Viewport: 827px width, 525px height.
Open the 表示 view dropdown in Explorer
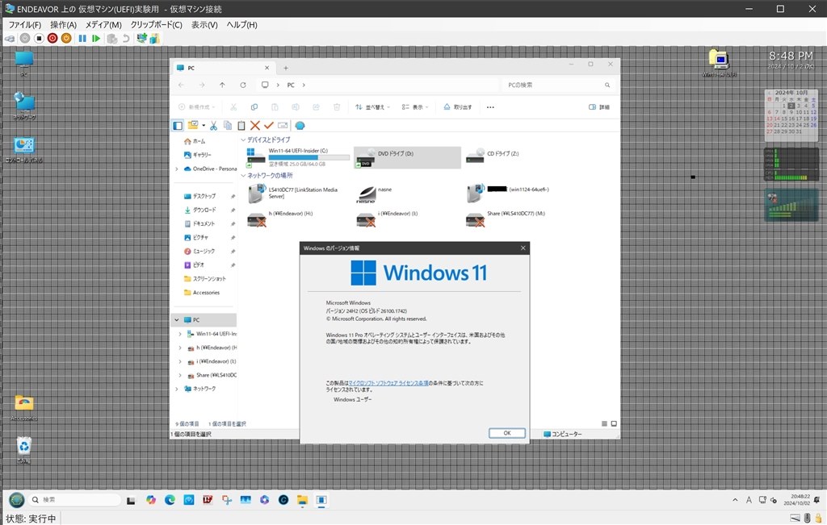tap(414, 107)
